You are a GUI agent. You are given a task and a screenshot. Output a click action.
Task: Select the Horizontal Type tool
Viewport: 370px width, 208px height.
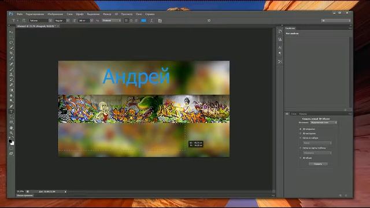(x=11, y=112)
